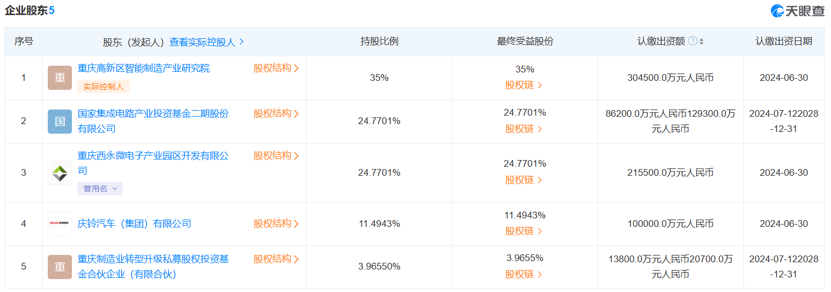Viewport: 831px width, 292px height.
Task: Click the 认缴出资日期 column header
Action: click(x=783, y=42)
